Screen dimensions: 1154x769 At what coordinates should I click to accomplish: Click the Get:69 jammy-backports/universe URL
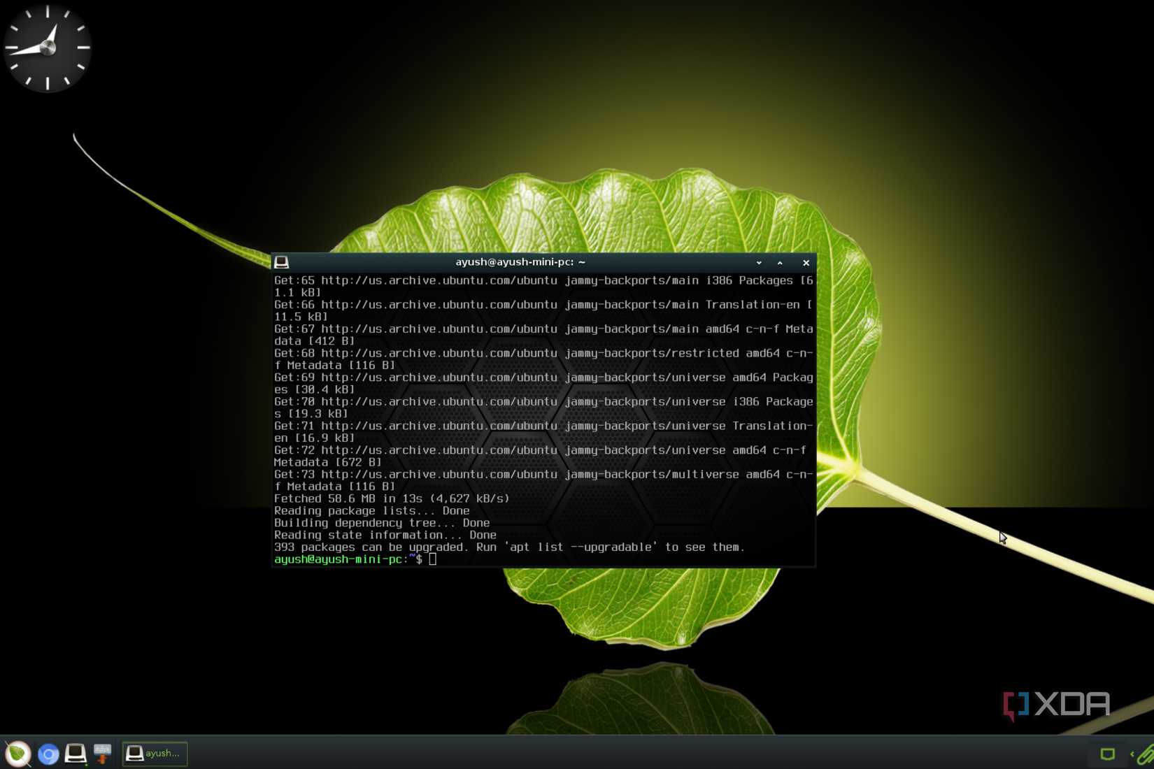pyautogui.click(x=439, y=378)
